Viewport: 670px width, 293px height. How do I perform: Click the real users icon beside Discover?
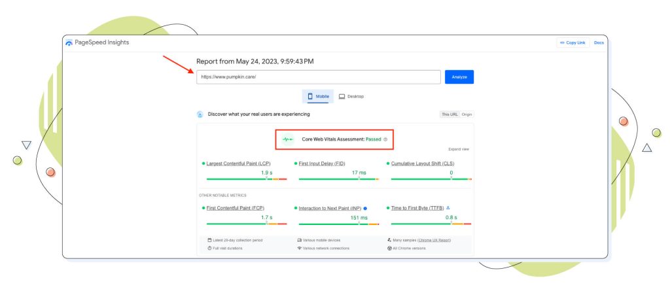tap(200, 114)
